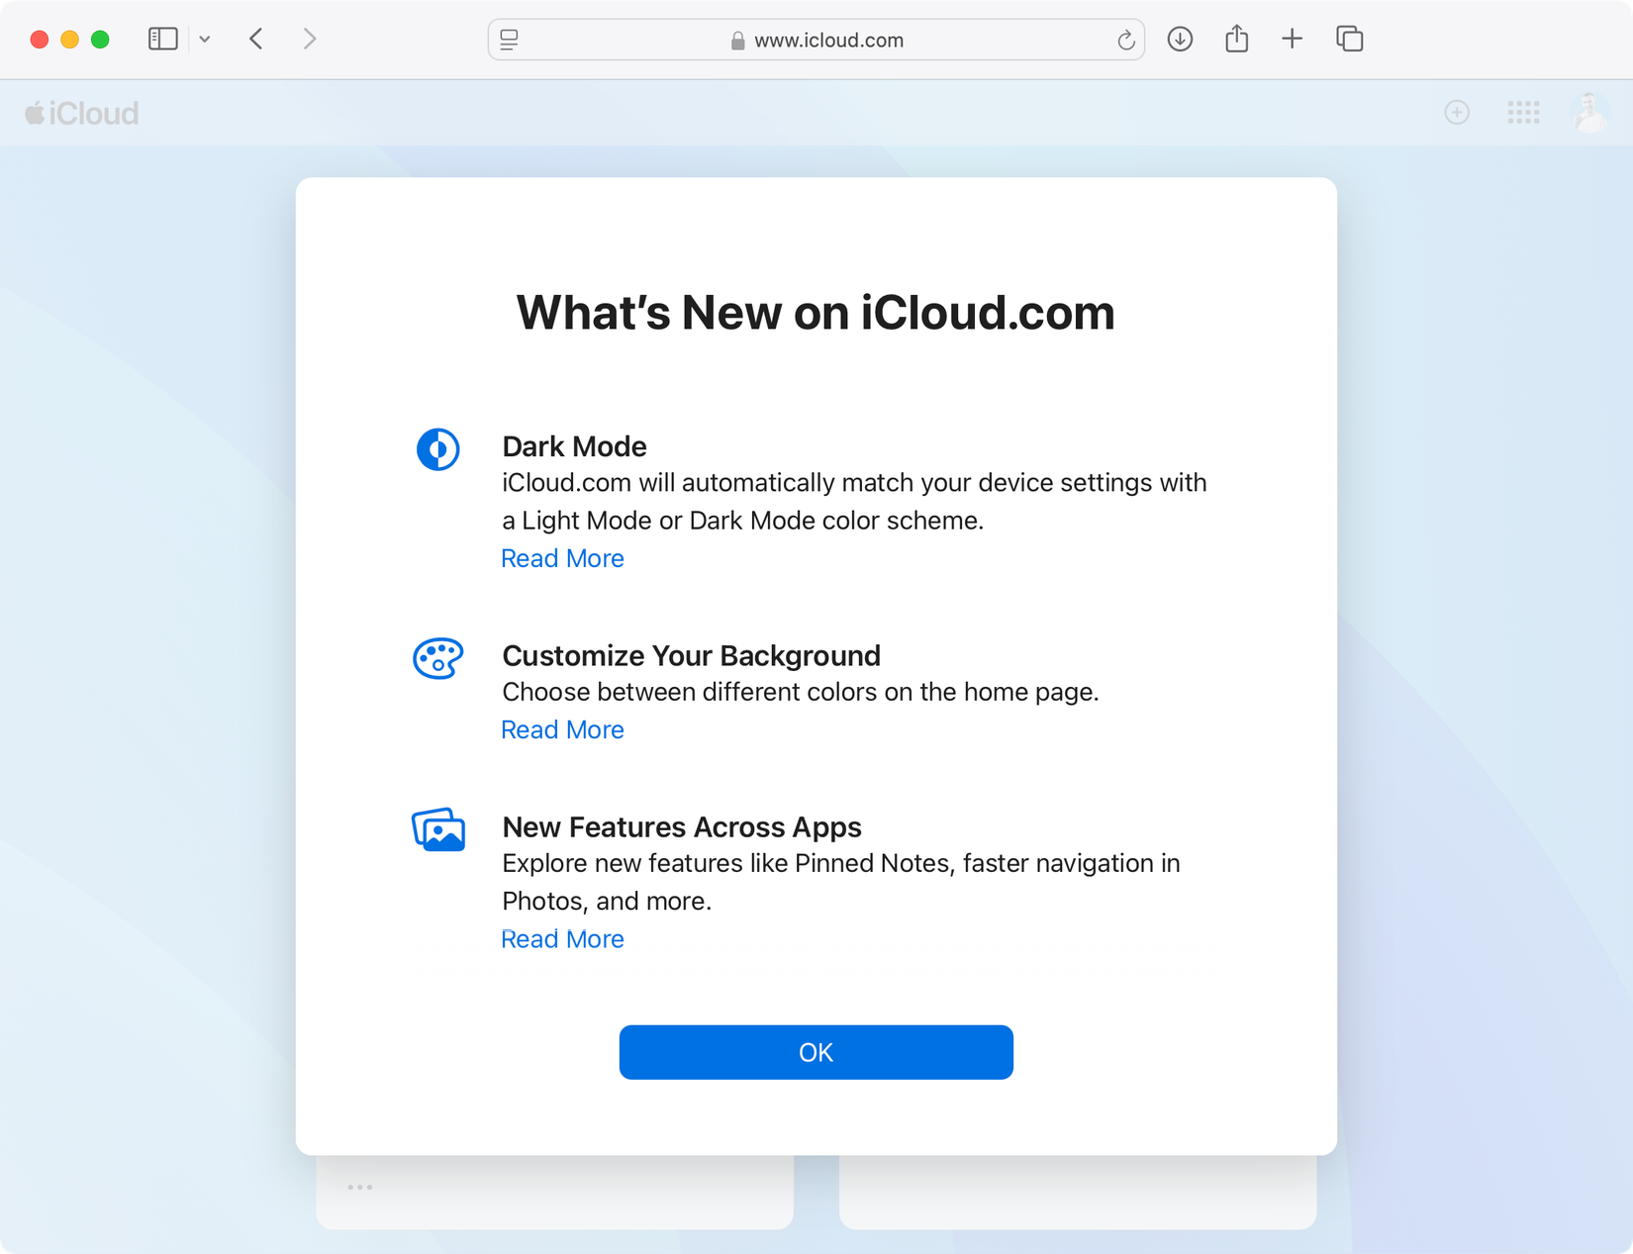Open the iCloud apps grid launcher
1633x1254 pixels.
coord(1524,112)
